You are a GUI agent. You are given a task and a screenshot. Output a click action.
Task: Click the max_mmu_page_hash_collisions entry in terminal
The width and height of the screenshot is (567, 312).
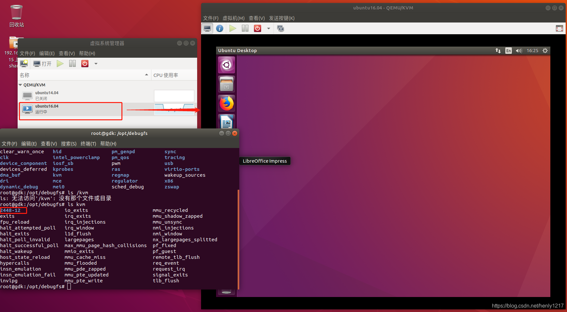coord(106,245)
